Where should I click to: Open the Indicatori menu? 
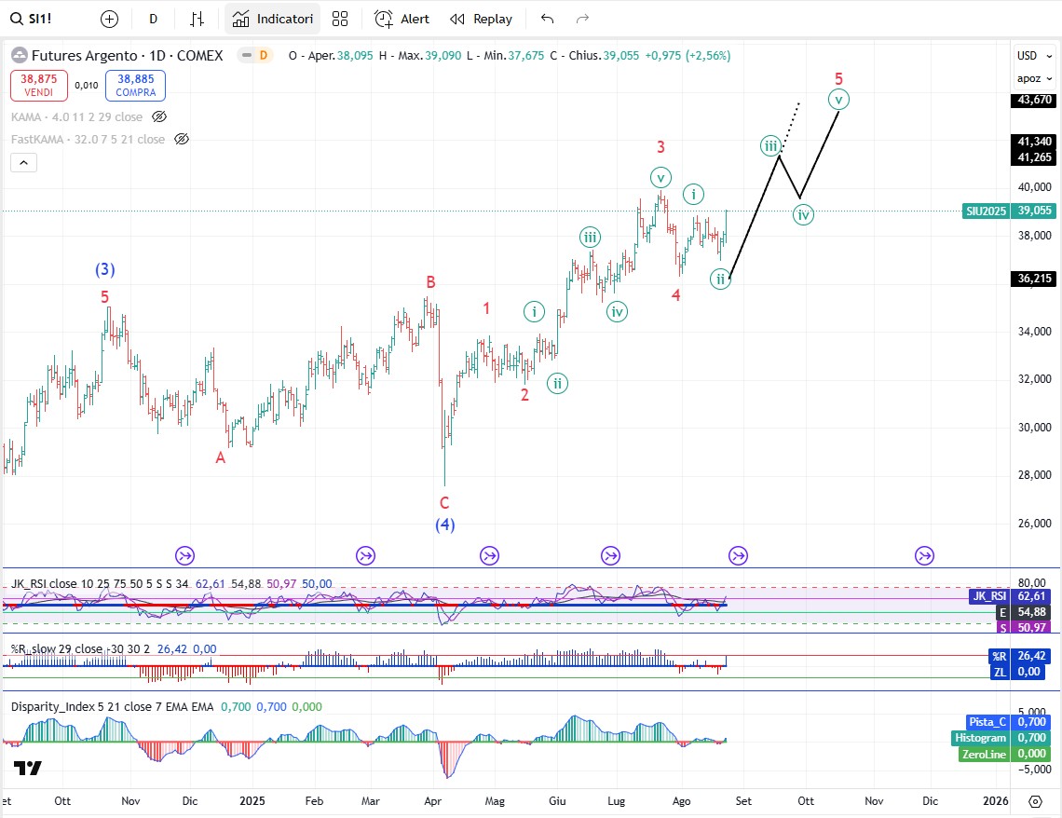[272, 19]
